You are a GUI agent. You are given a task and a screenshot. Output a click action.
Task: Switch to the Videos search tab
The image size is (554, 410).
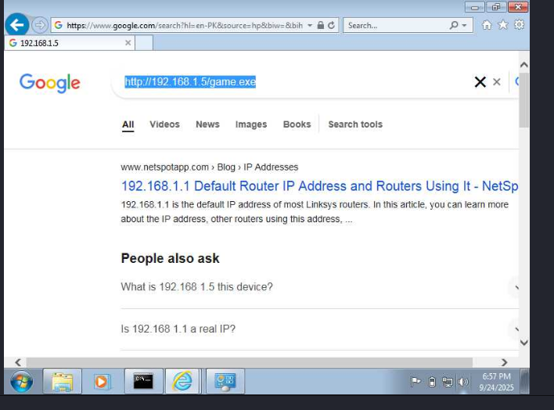pos(164,124)
